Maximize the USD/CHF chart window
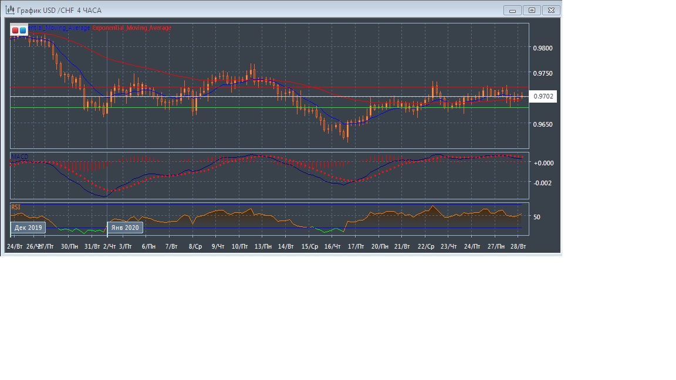Screen dimensions: 676x380 point(532,10)
